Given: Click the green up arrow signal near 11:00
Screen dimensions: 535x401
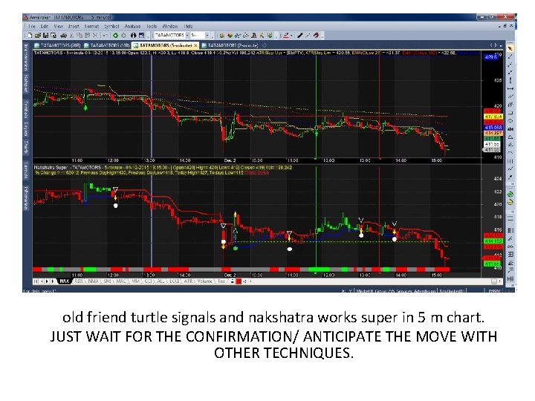Looking at the screenshot, I should point(85,108).
